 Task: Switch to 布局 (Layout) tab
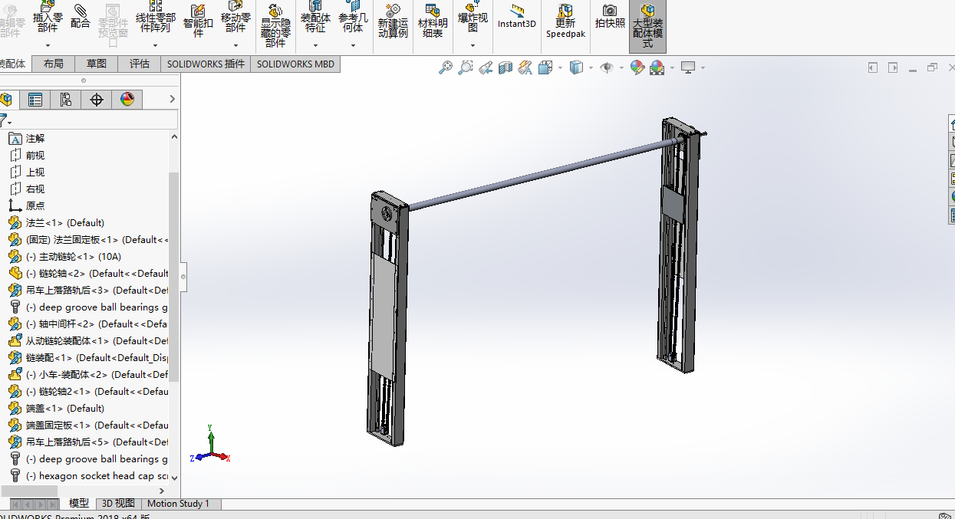54,64
